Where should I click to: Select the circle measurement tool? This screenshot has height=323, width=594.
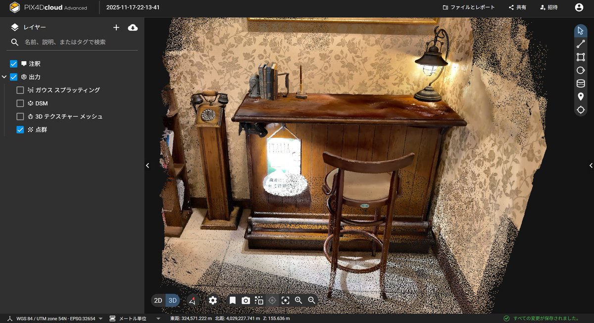click(x=580, y=70)
